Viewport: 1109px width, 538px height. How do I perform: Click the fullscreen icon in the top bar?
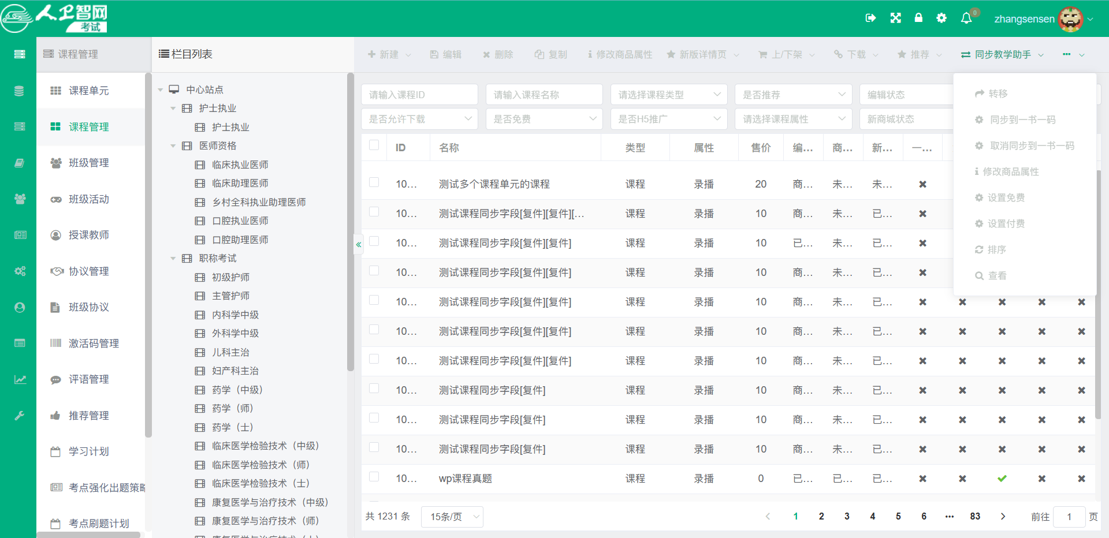click(x=895, y=18)
